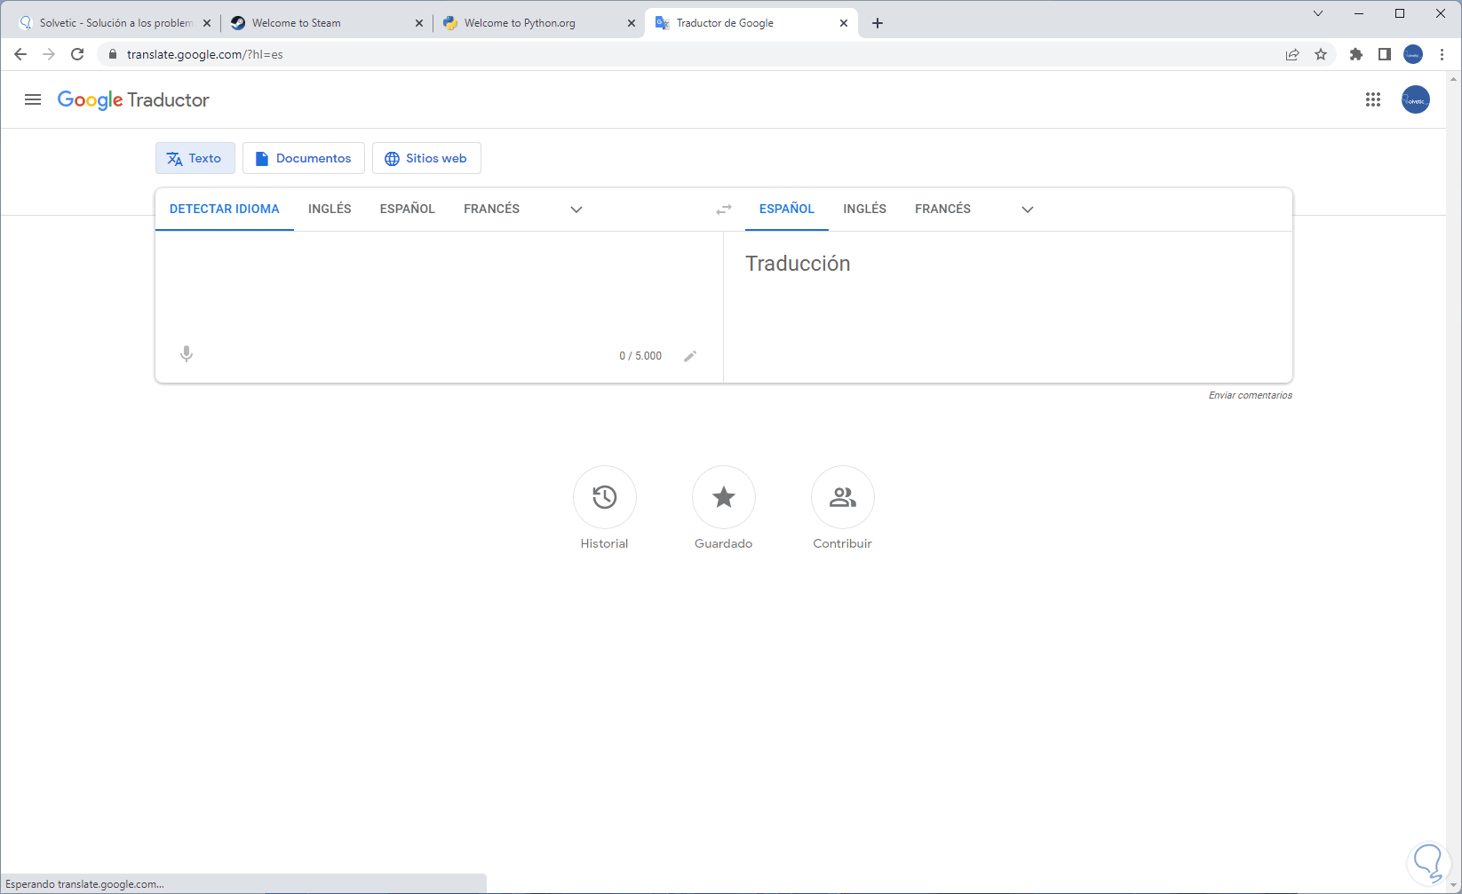This screenshot has width=1462, height=894.
Task: Click the Google Traductor logo
Action: 133,100
